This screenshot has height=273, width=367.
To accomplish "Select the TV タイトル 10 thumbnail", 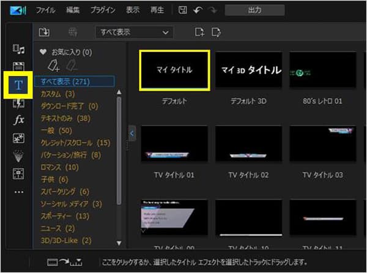I will point(248,217).
